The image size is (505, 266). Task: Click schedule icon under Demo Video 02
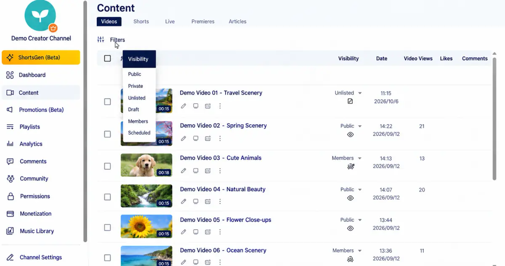(207, 138)
